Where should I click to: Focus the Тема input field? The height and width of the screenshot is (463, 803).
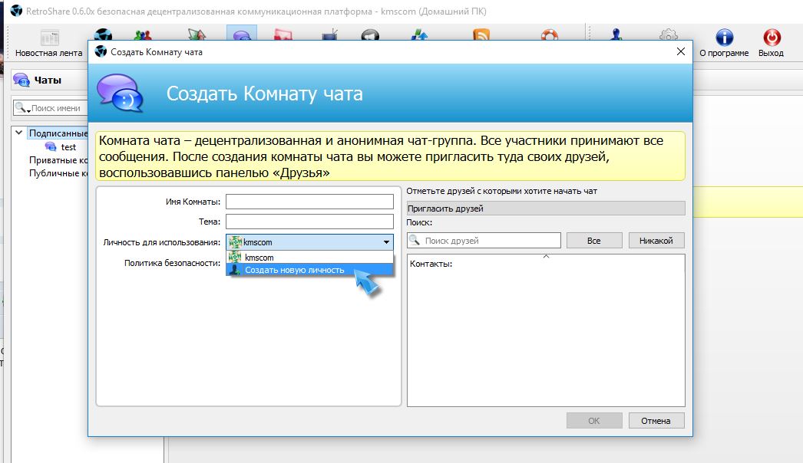[309, 222]
